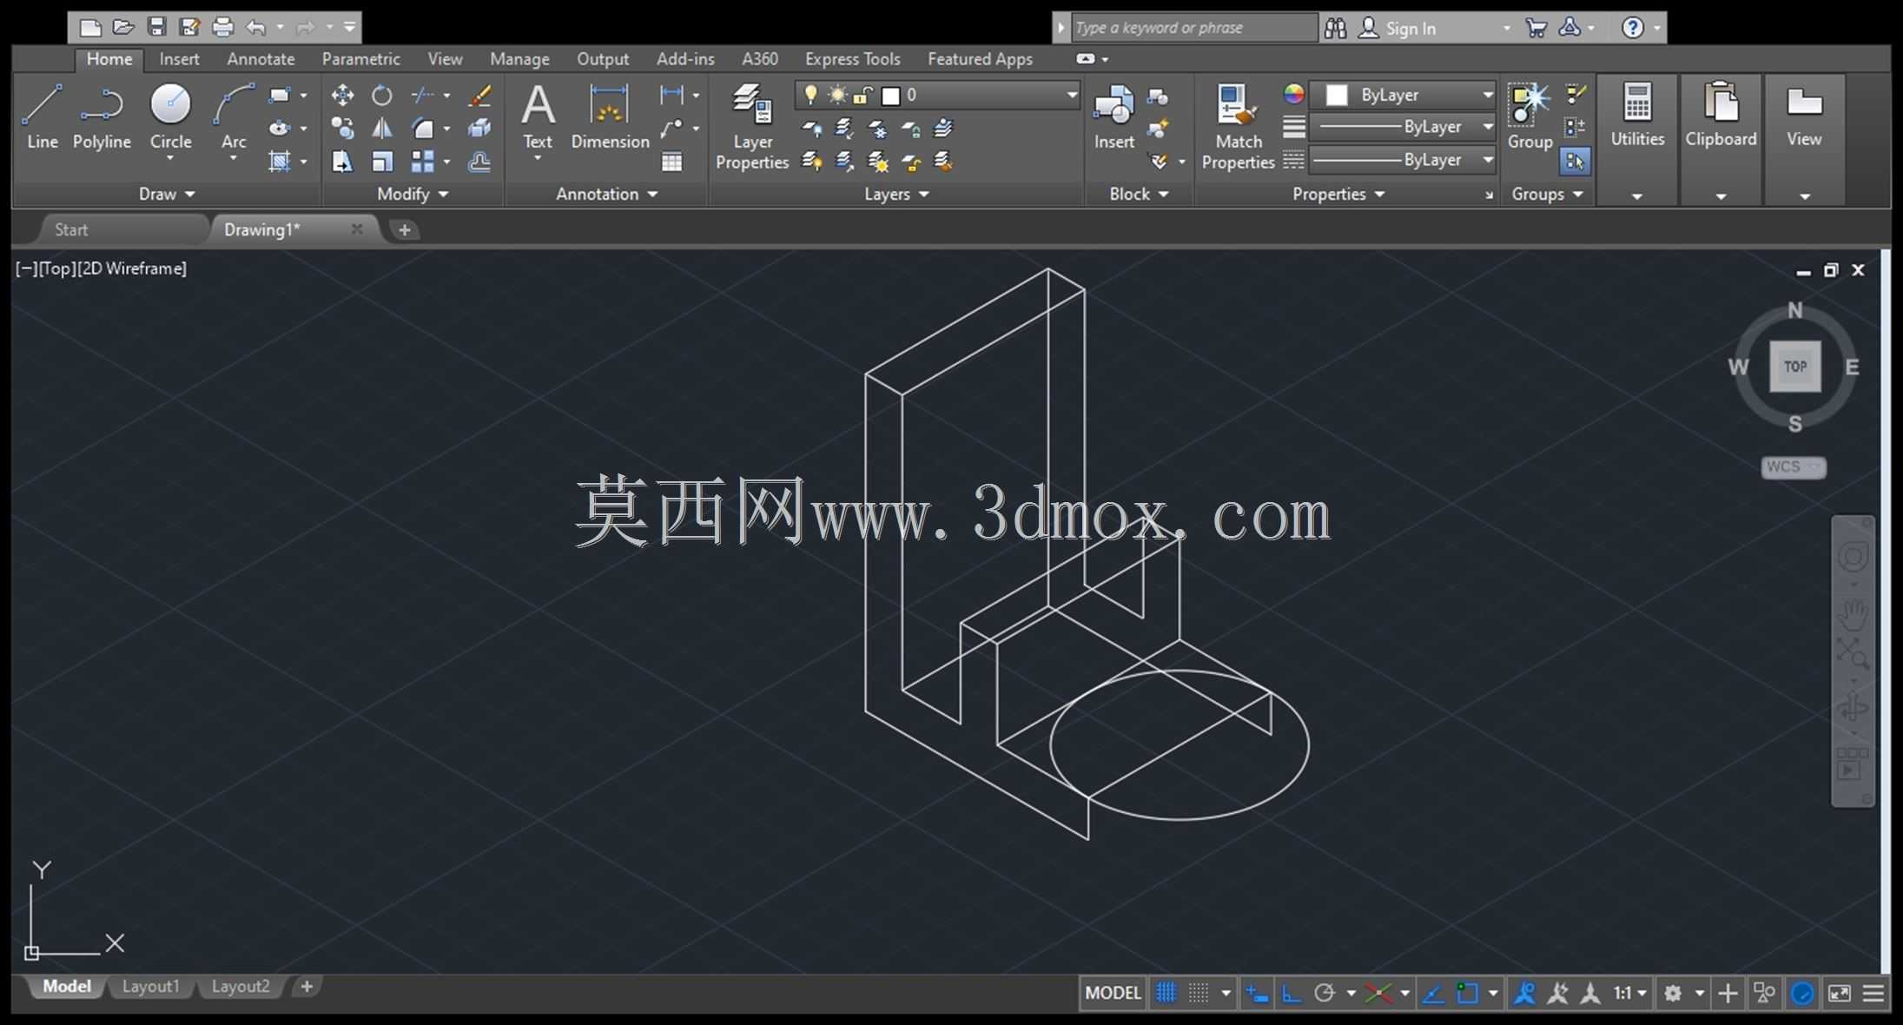Switch to the Start file tab

[x=71, y=229]
